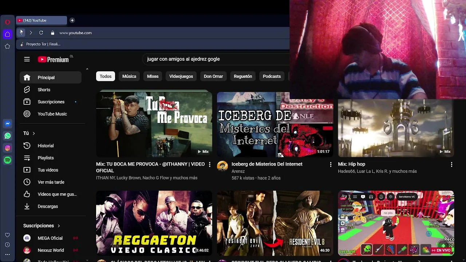This screenshot has width=466, height=262.
Task: Open Ver más tarde in the sidebar
Action: coord(51,182)
